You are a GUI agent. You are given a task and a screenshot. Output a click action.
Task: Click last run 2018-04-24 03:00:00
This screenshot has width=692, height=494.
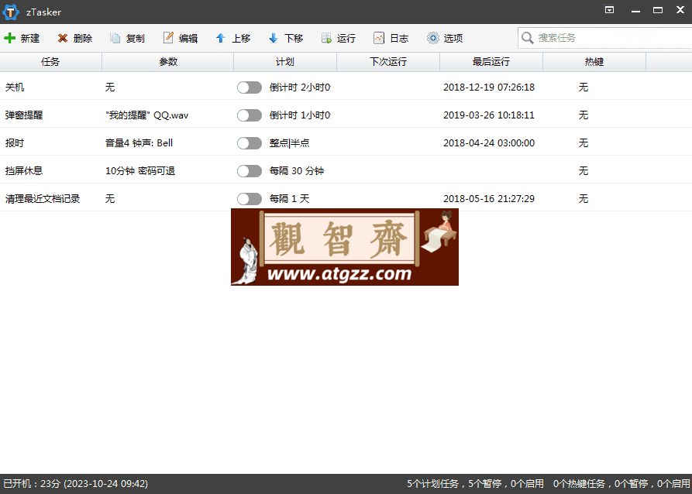point(488,143)
